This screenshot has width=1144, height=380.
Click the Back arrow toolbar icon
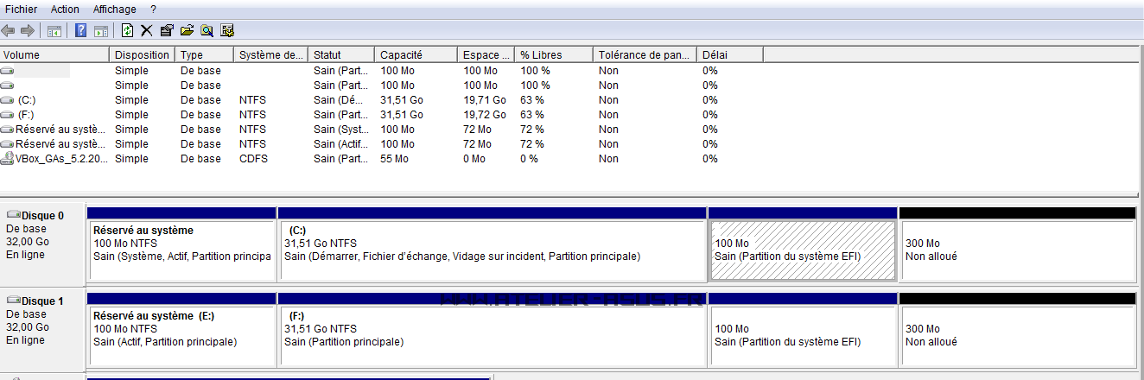tap(9, 30)
